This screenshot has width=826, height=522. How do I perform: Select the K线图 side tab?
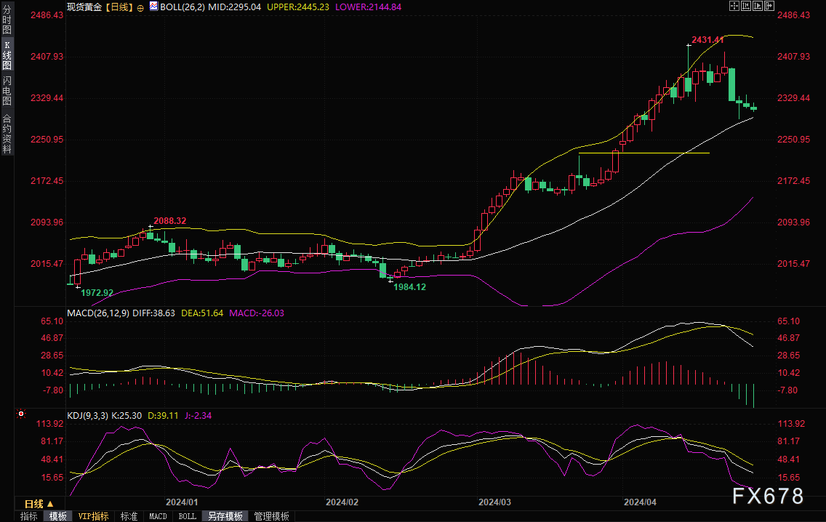coord(7,55)
